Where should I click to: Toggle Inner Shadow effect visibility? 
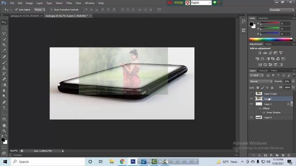[x=264, y=113]
